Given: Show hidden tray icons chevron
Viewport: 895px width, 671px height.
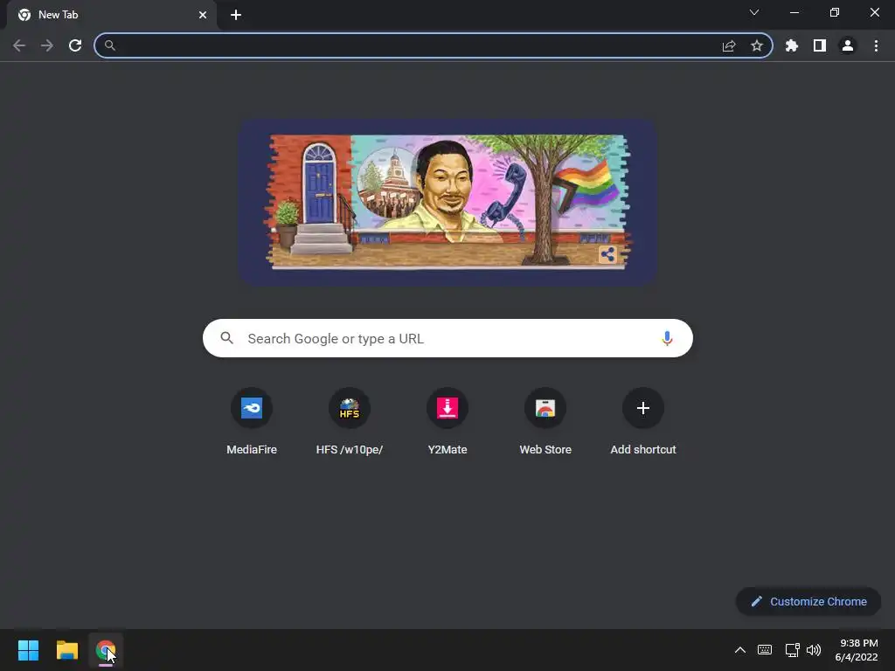Looking at the screenshot, I should click(x=739, y=650).
